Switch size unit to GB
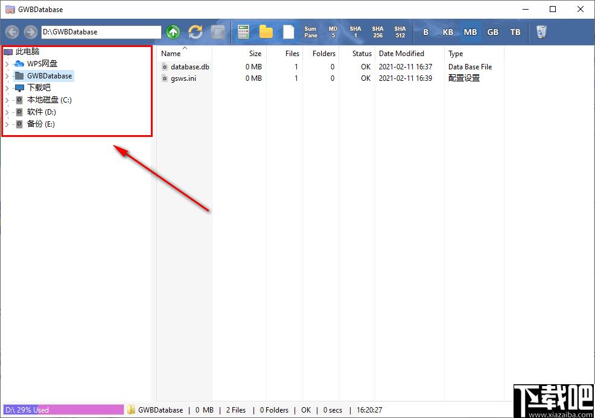The width and height of the screenshot is (595, 418). click(x=492, y=32)
